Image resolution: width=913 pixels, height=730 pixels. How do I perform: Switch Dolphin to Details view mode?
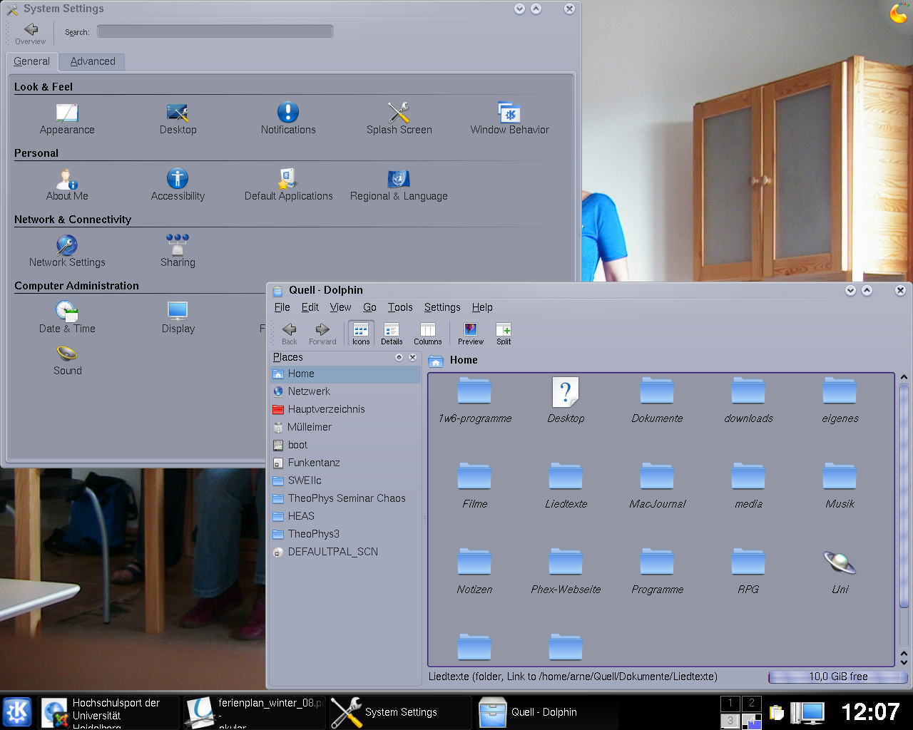pyautogui.click(x=392, y=333)
